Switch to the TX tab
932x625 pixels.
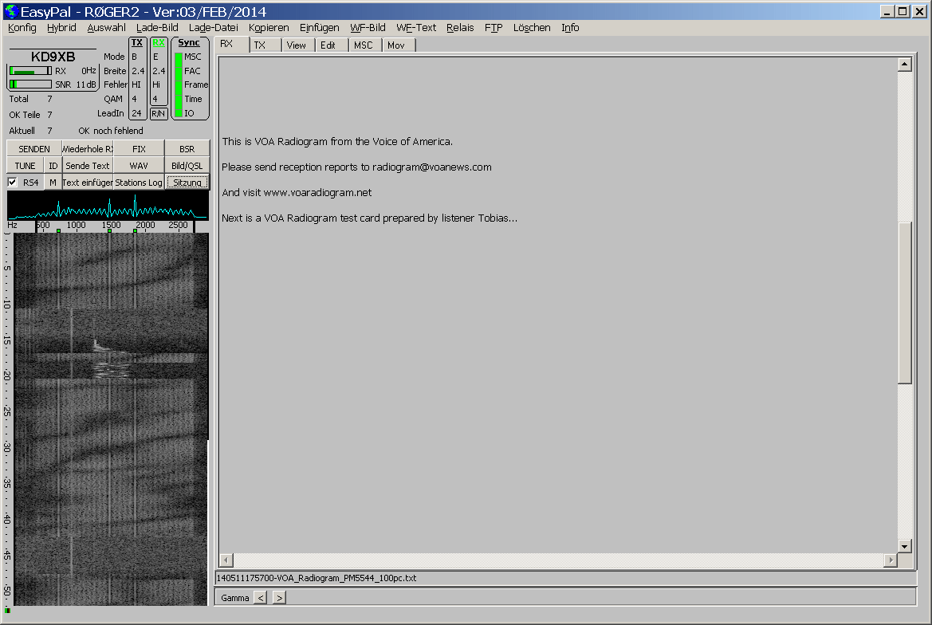tap(260, 45)
